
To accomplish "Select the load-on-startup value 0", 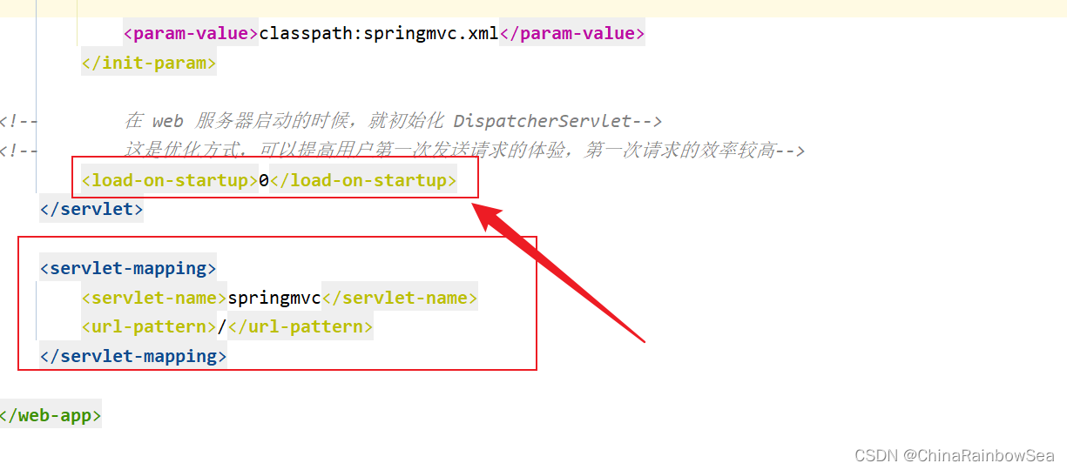I will 264,181.
